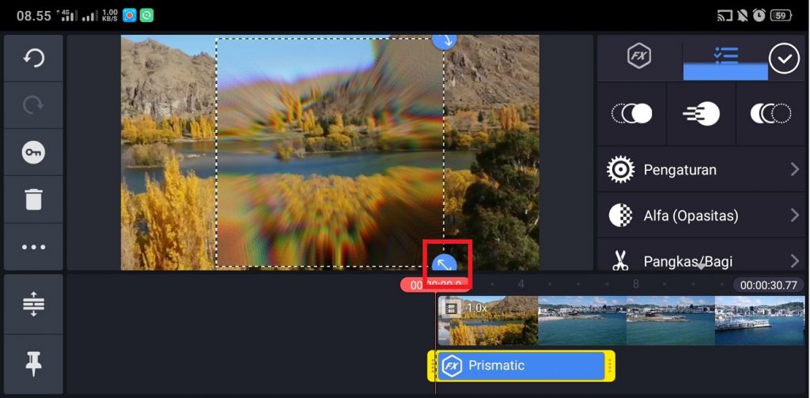The image size is (810, 398).
Task: Open Alfa (Opasitas) opacity entry
Action: [x=702, y=215]
